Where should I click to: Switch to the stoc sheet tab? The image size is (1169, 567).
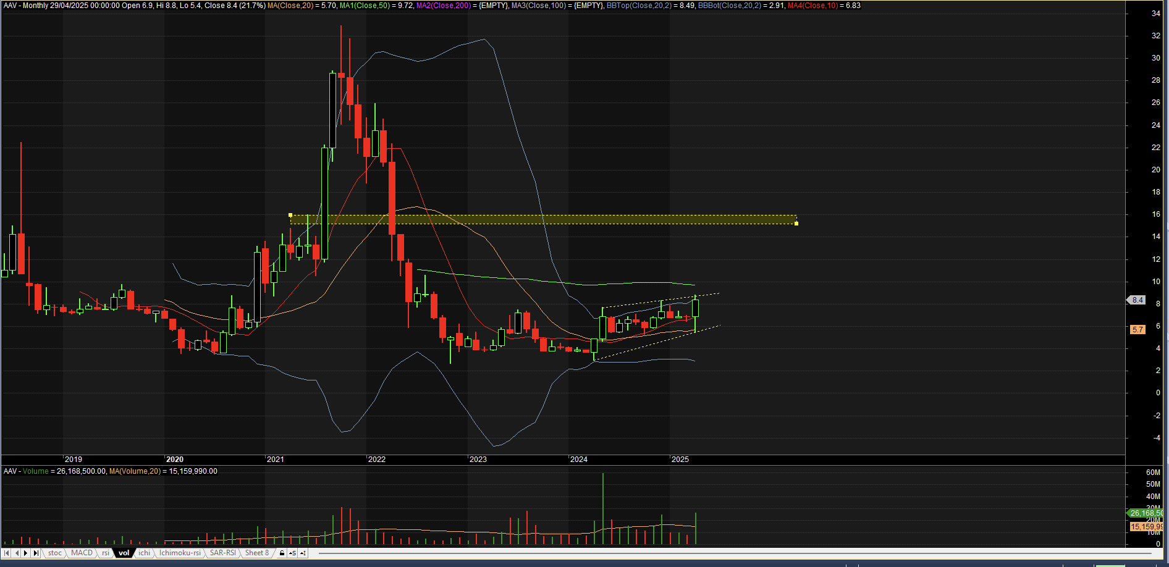tap(55, 553)
